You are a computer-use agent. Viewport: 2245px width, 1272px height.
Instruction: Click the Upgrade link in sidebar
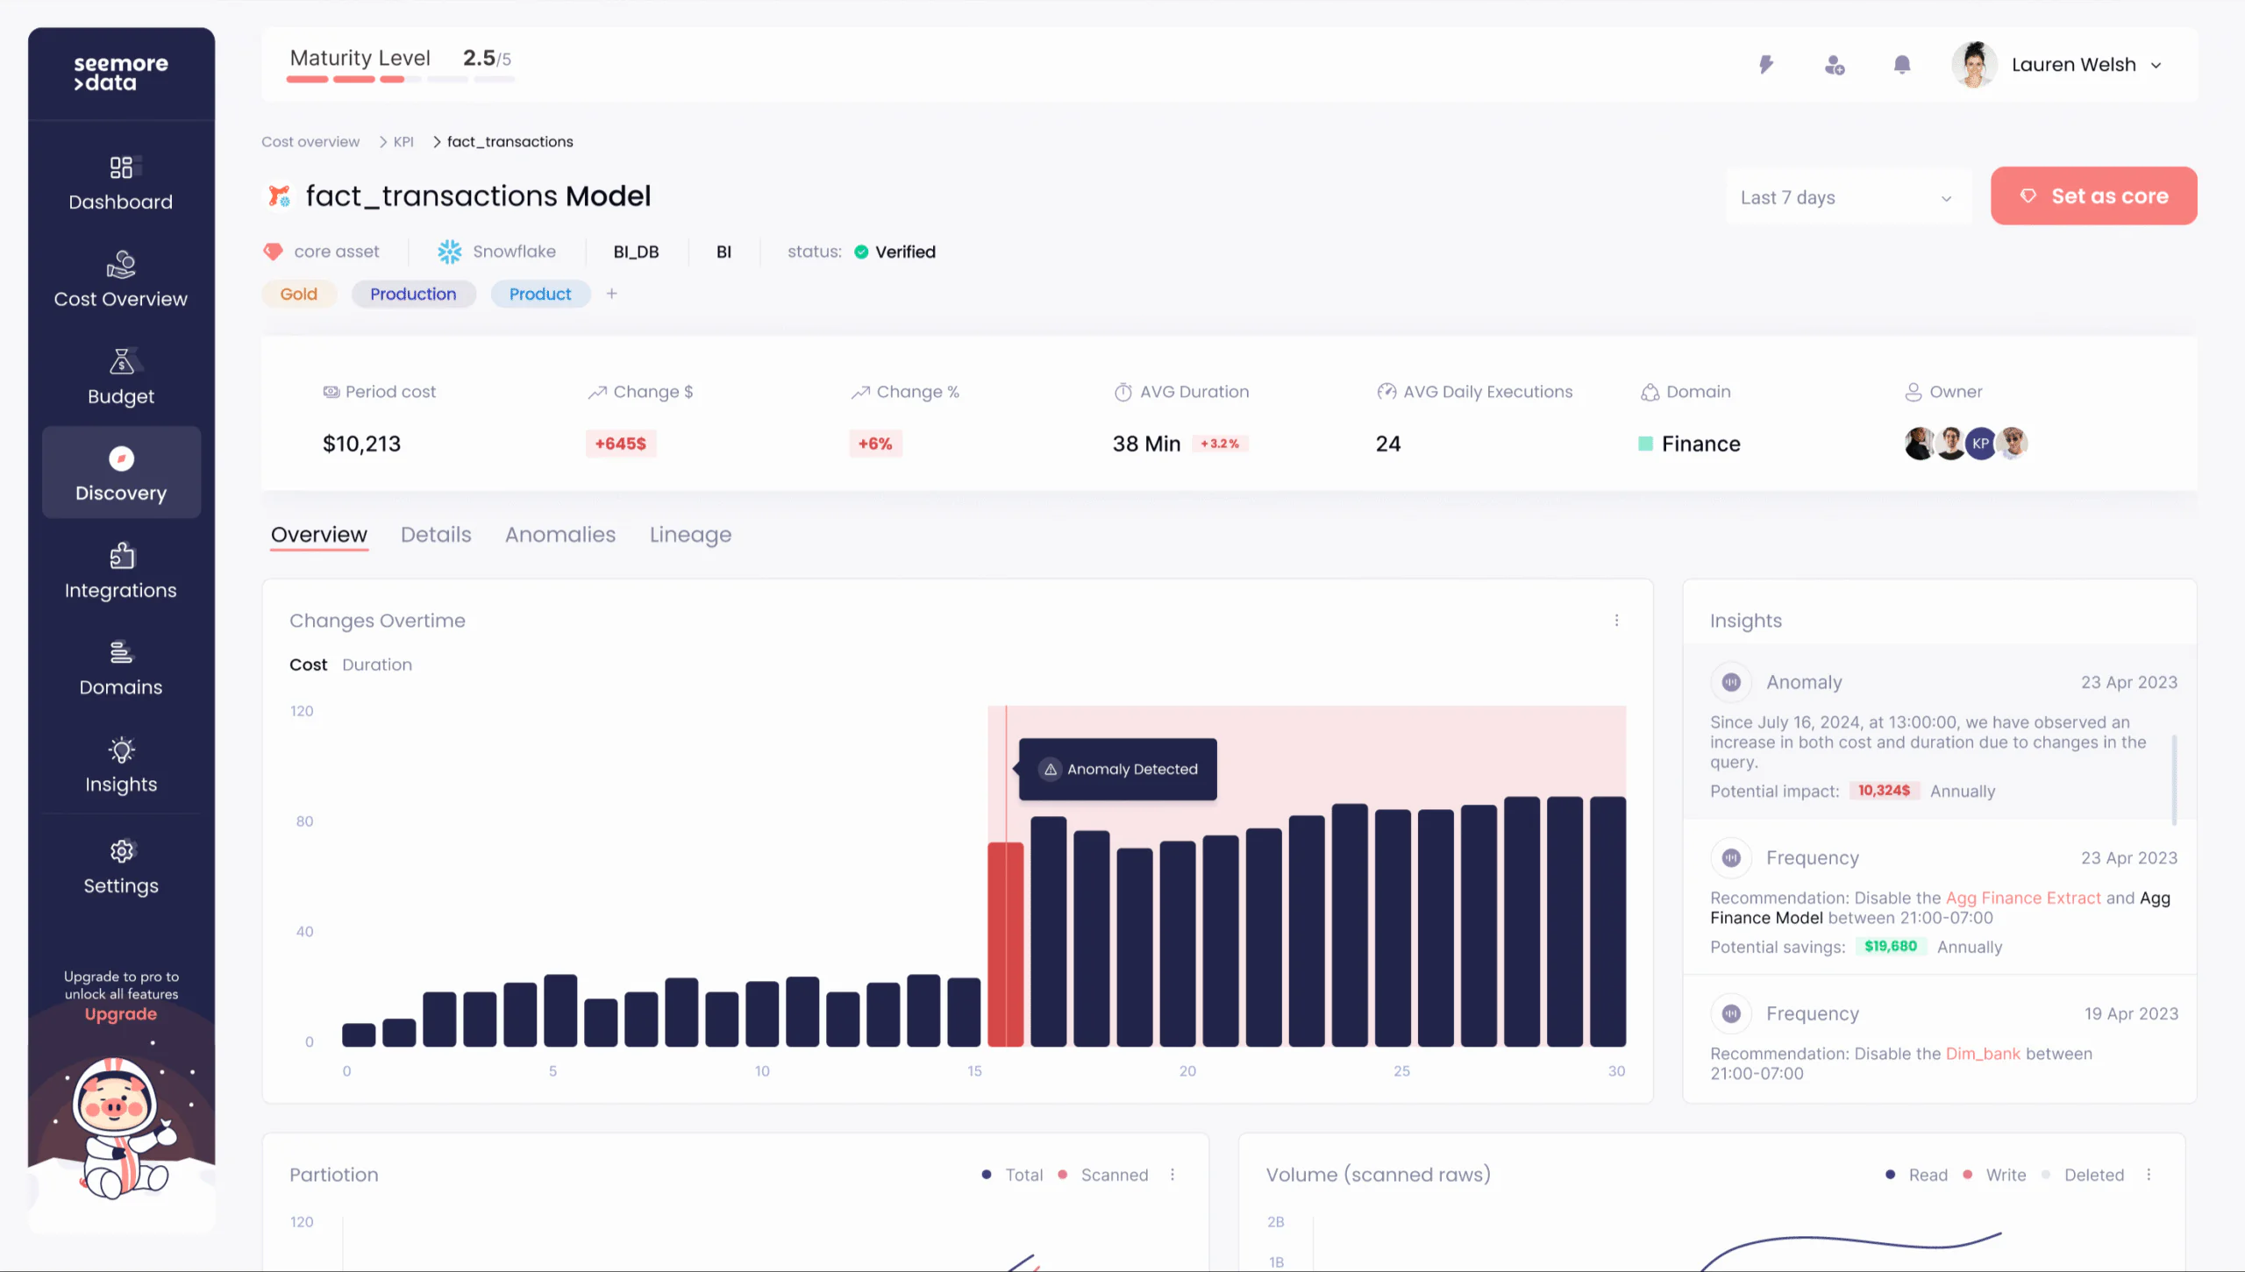pyautogui.click(x=121, y=1014)
